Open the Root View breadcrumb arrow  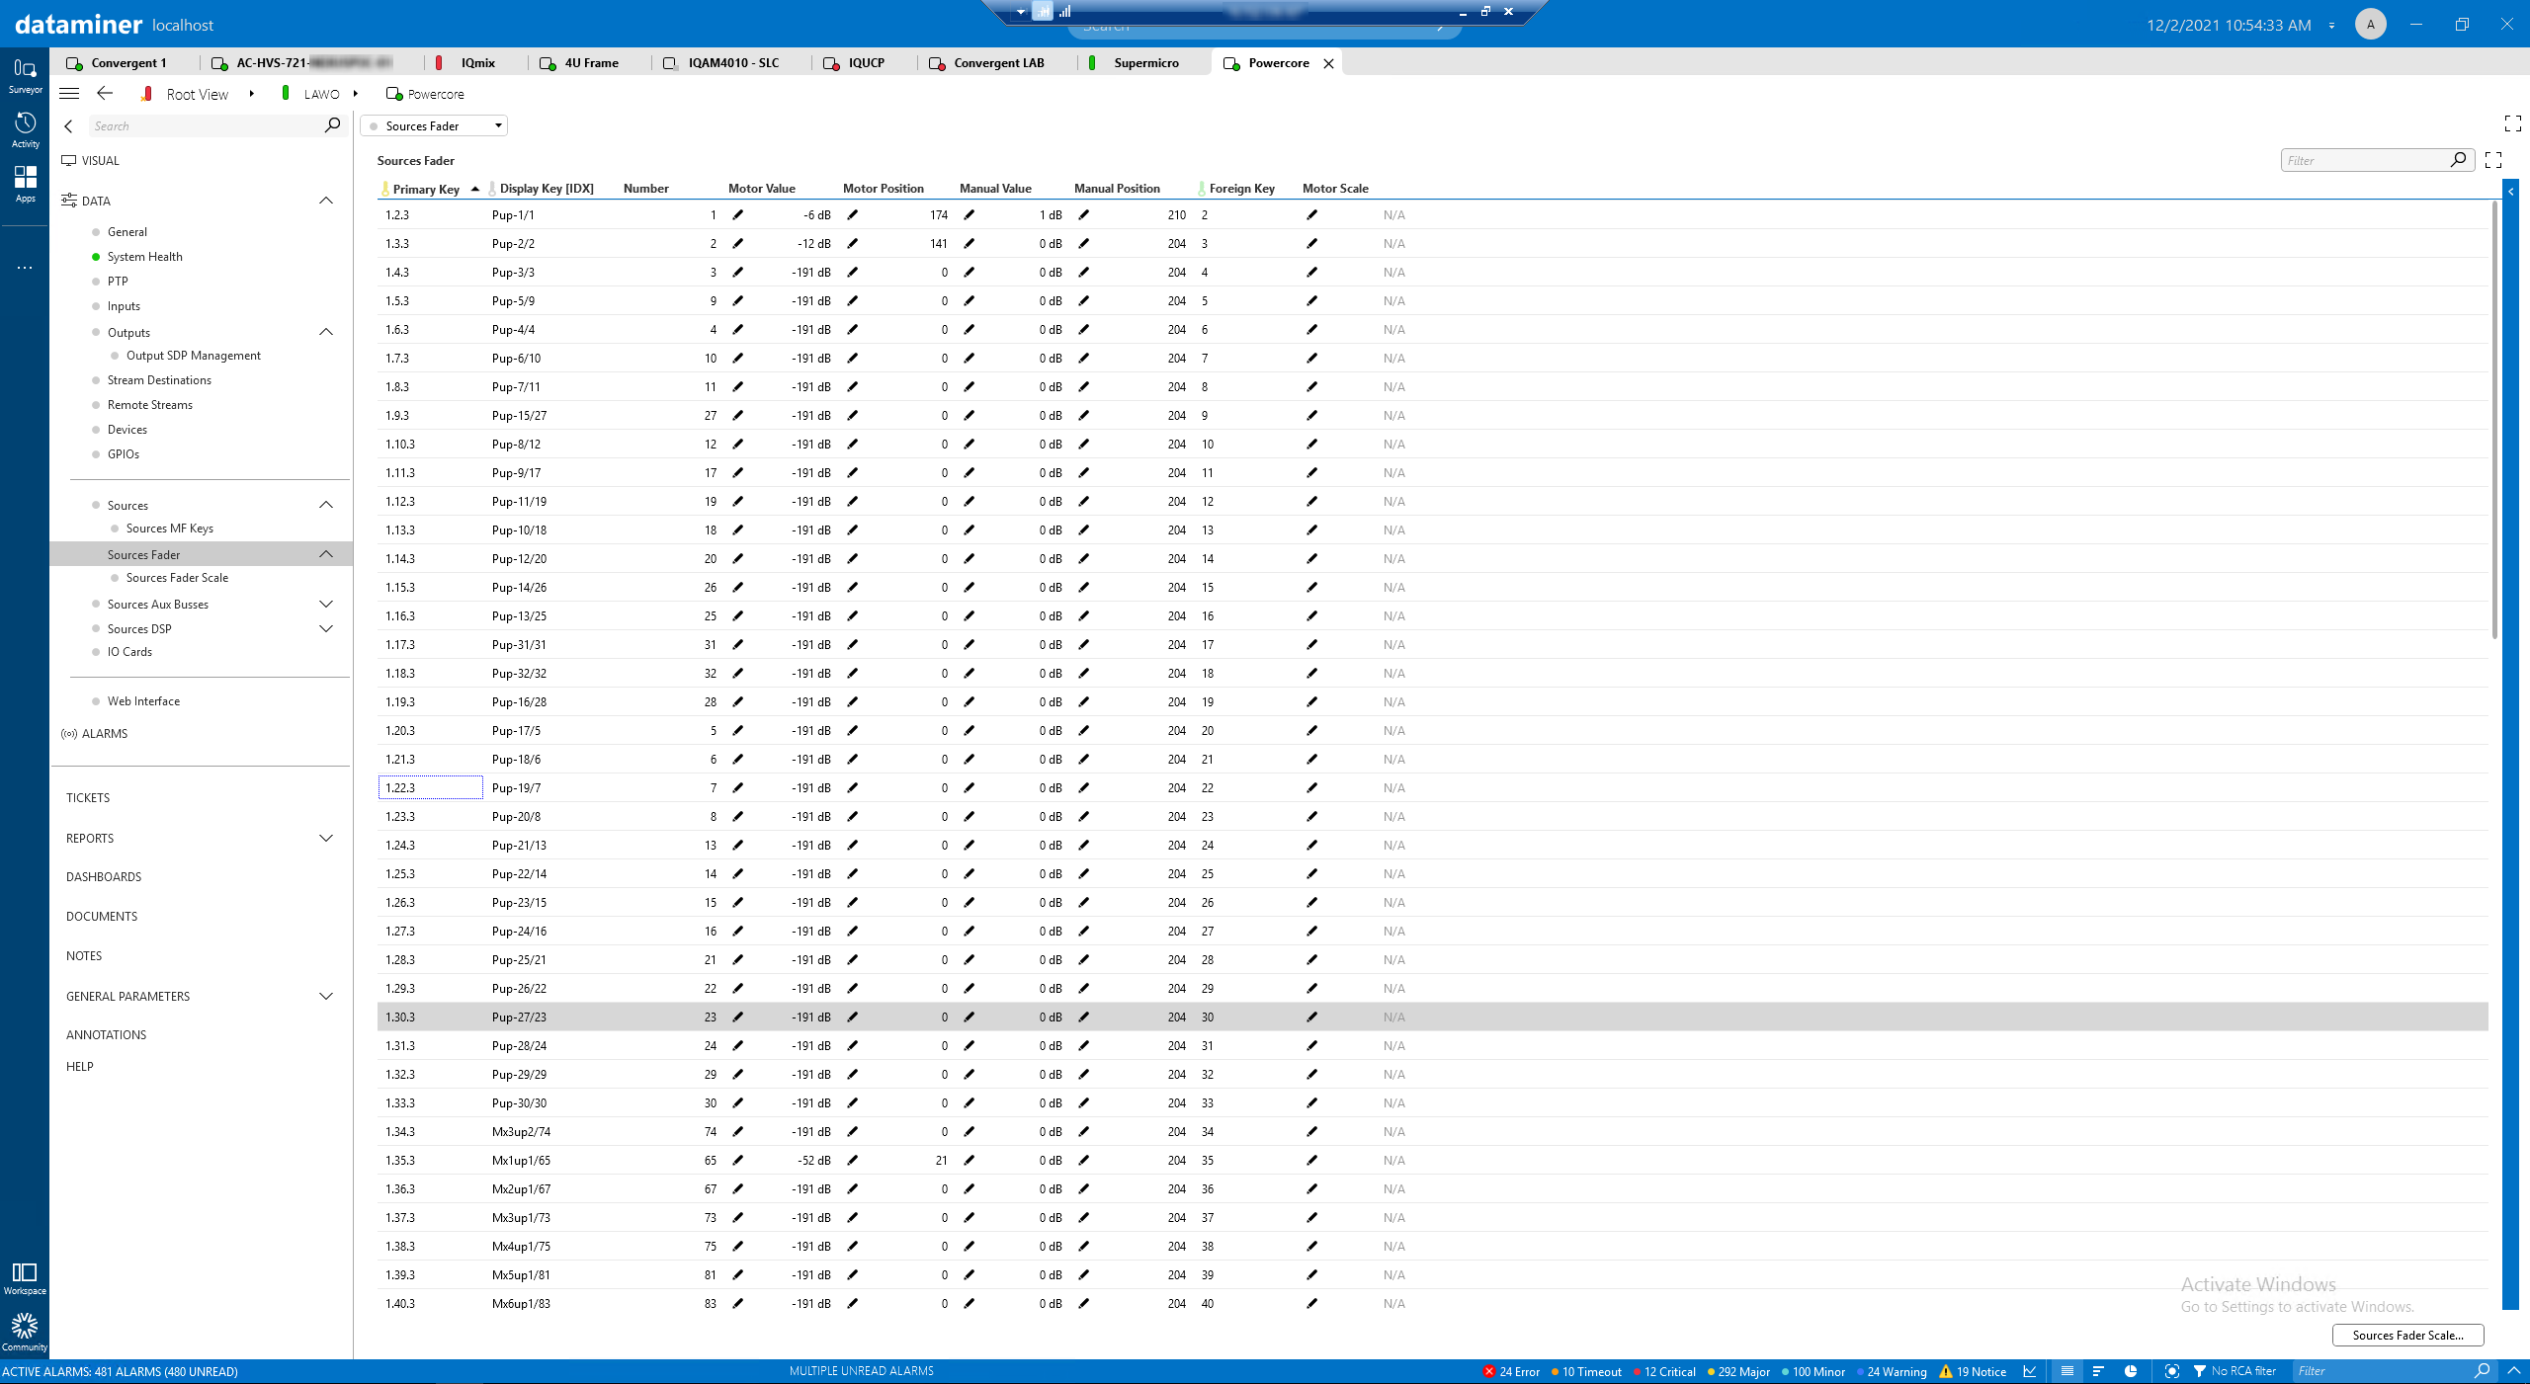(x=252, y=94)
